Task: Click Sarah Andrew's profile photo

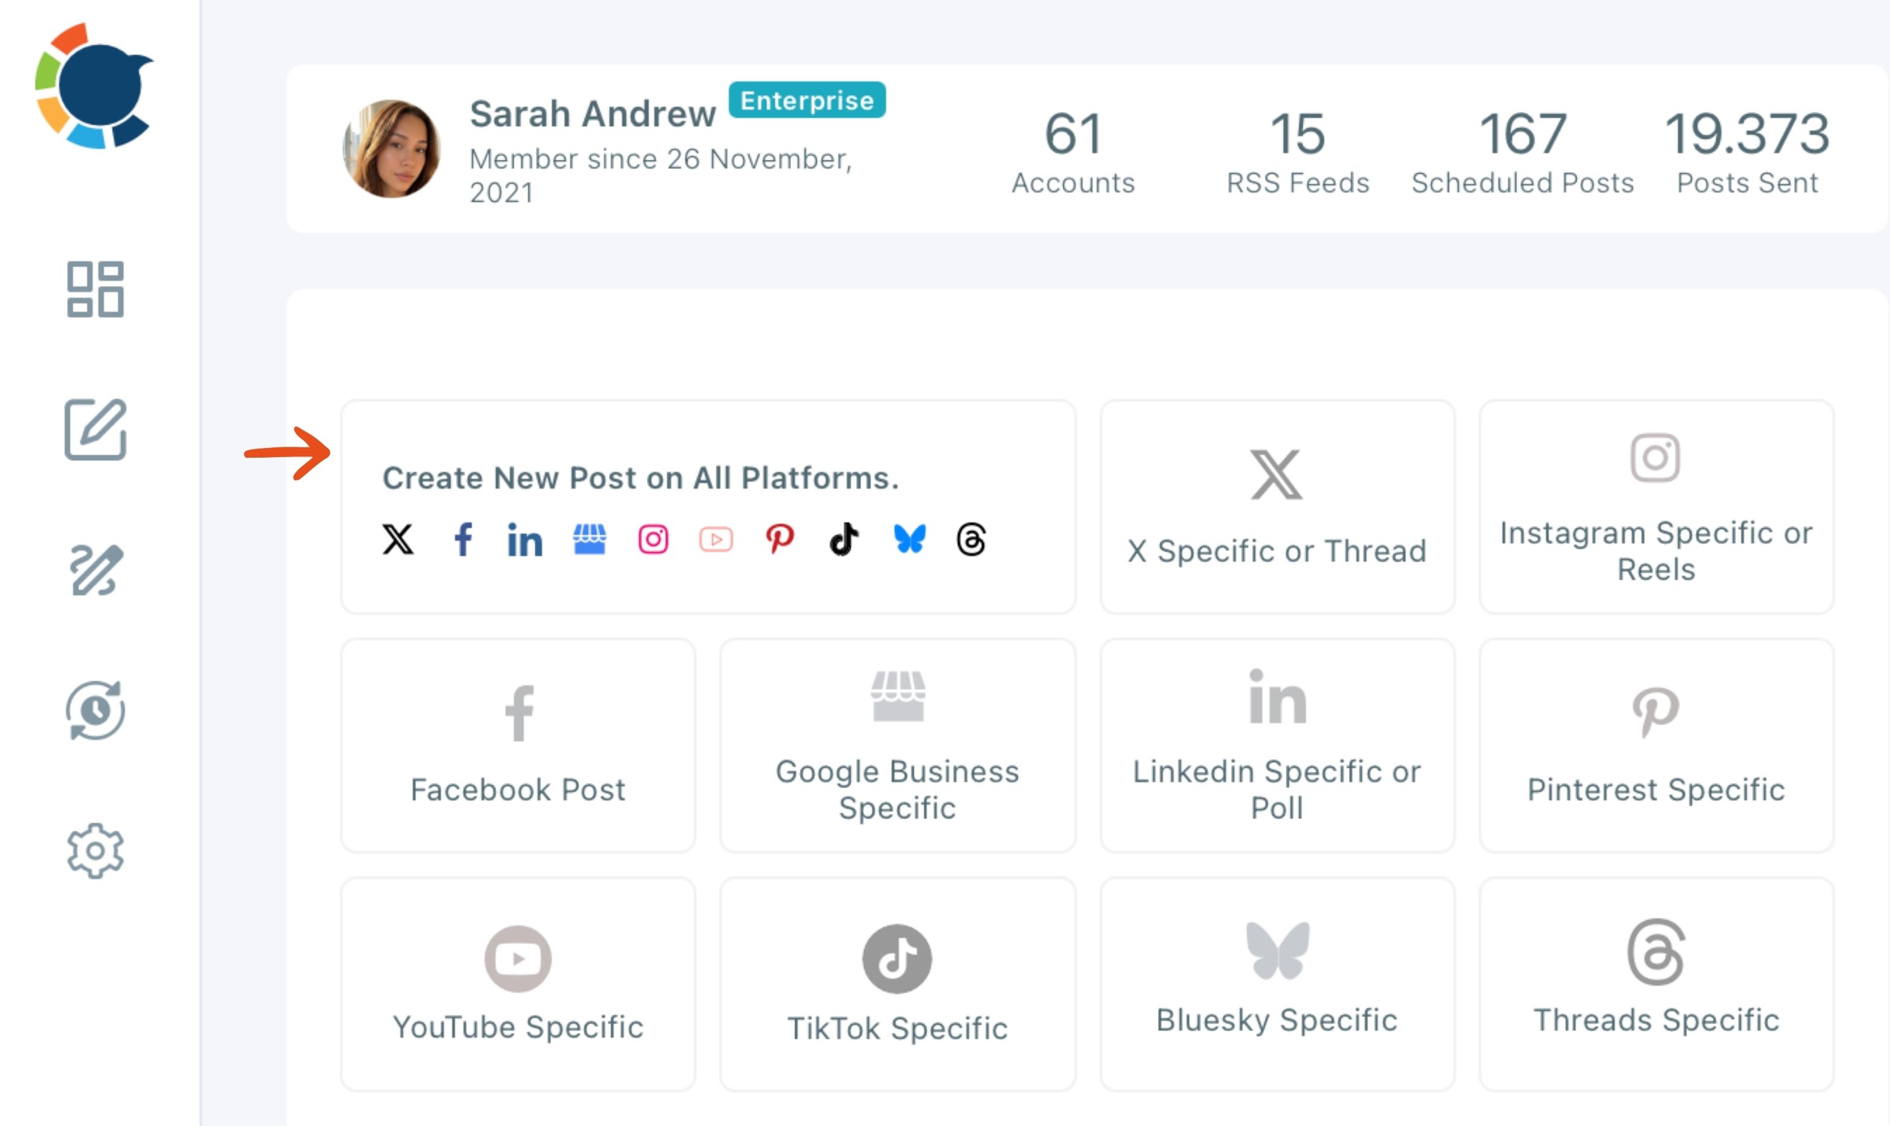Action: 392,149
